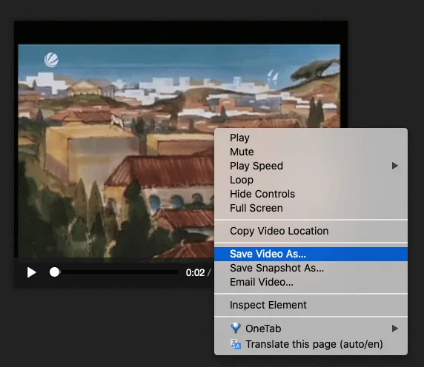This screenshot has height=367, width=424.
Task: Open the Play Speed submenu
Action: [x=311, y=166]
